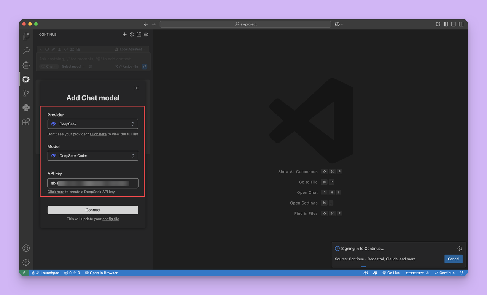
Task: Open the Model dropdown showing DeepSeek Coder
Action: coord(93,155)
